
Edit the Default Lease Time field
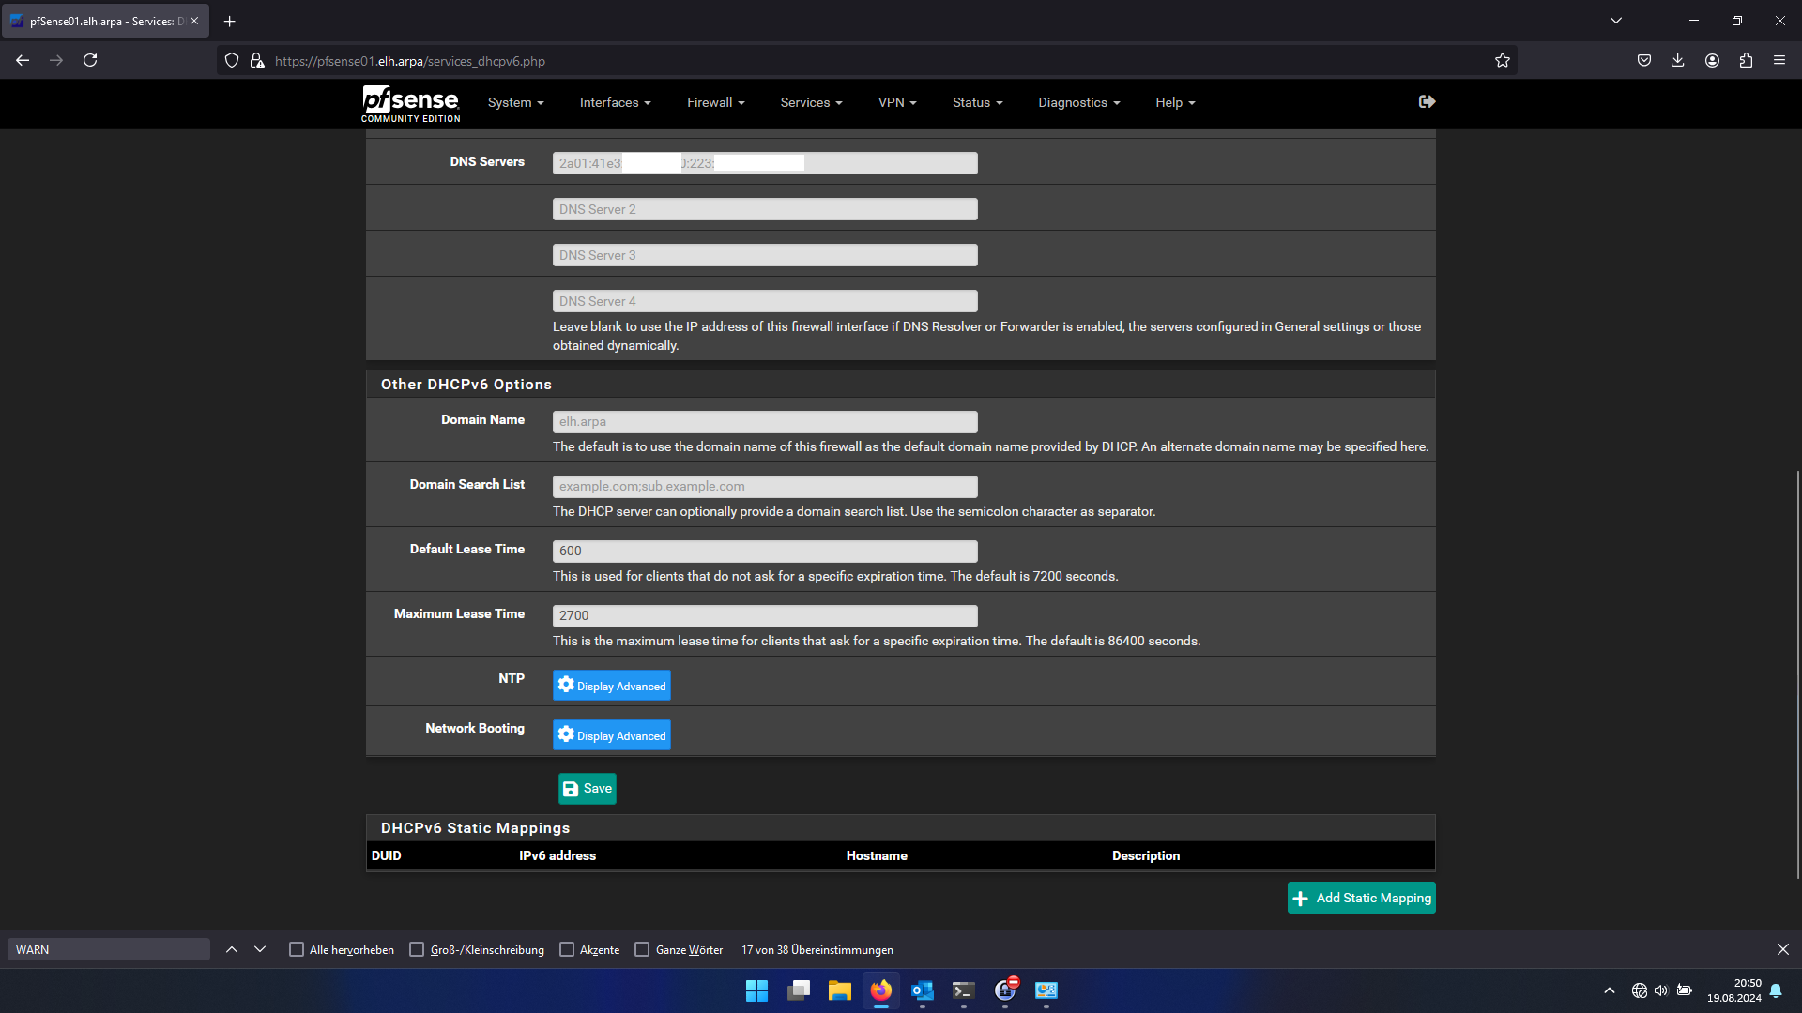765,552
